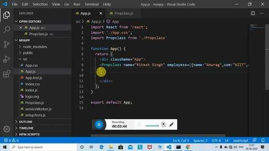Image resolution: width=269 pixels, height=151 pixels.
Task: Open Task View on the taskbar
Action: tap(91, 147)
